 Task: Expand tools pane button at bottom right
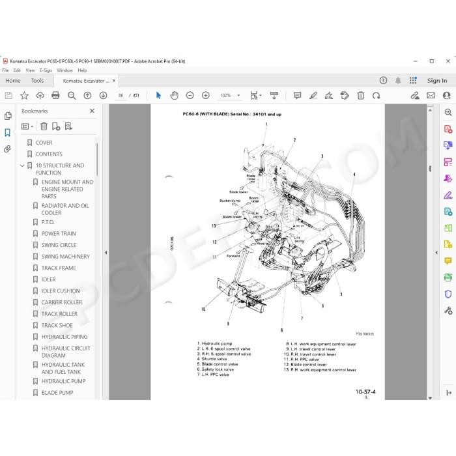coord(448,393)
